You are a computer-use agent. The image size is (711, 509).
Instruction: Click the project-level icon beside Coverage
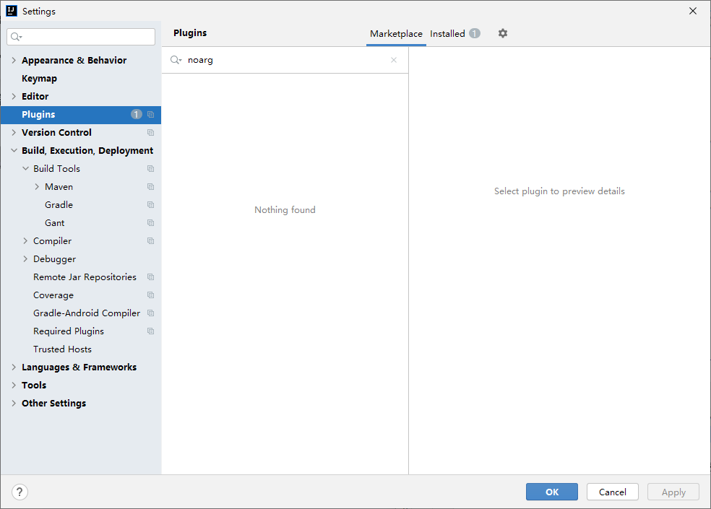coord(150,295)
